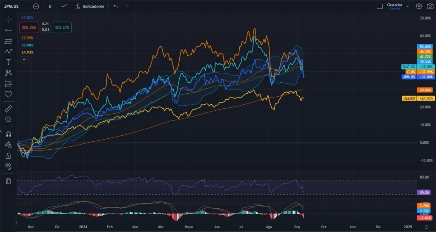
Task: Open the Fibonacci retracement tool
Action: coord(8,41)
